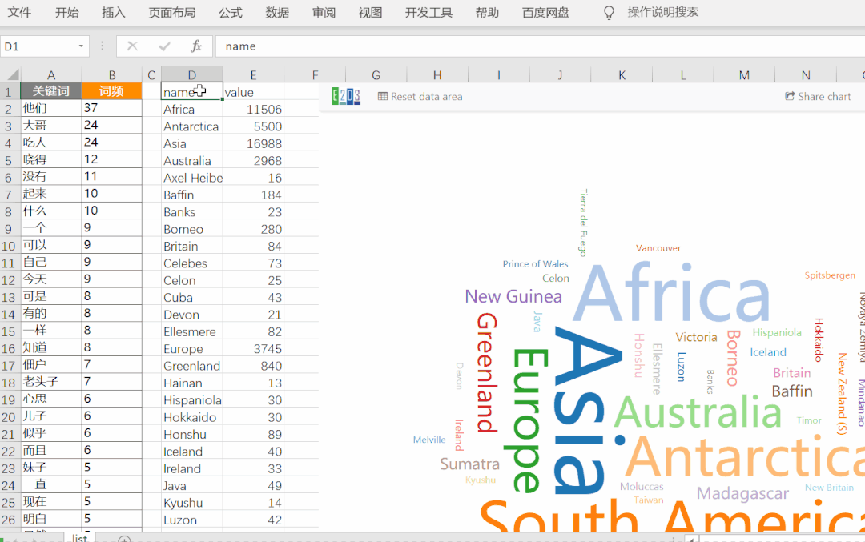This screenshot has width=865, height=542.
Task: Click the cell with value 3745
Action: click(x=253, y=348)
